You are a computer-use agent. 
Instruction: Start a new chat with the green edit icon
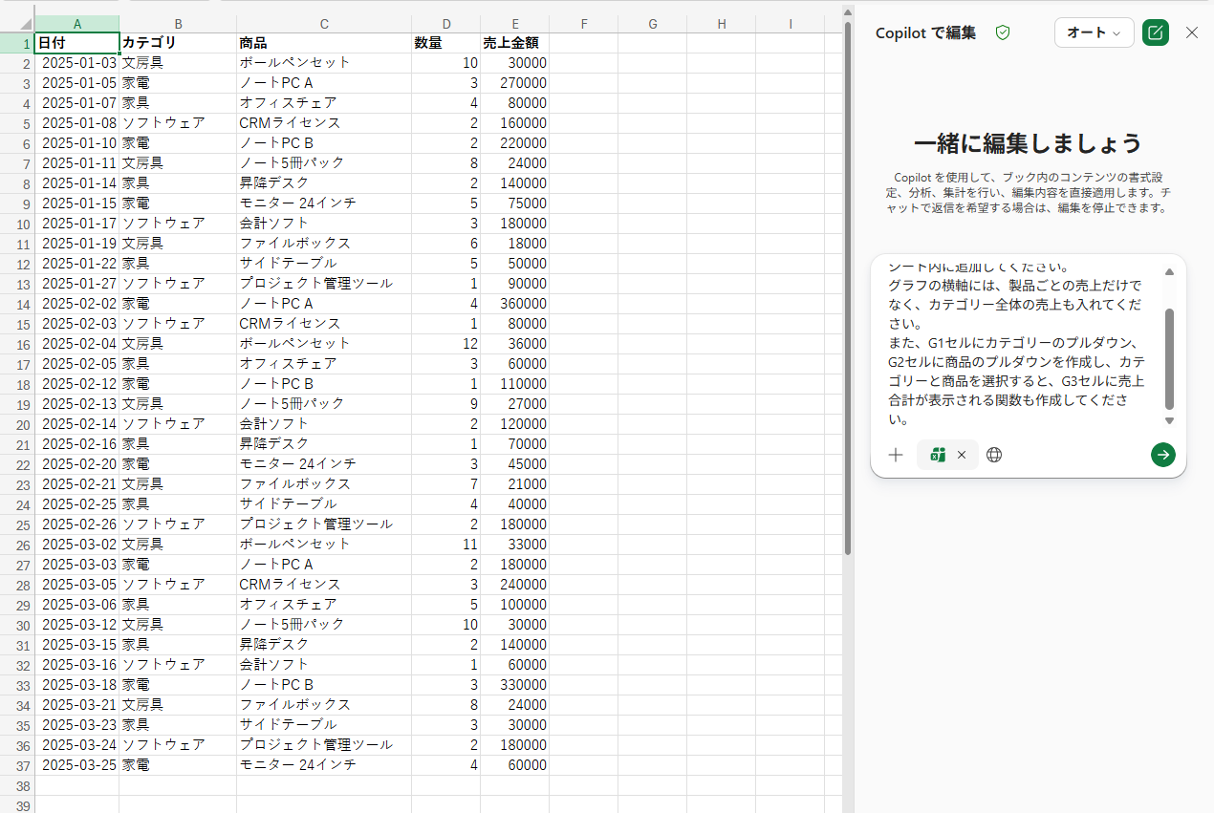click(1156, 32)
